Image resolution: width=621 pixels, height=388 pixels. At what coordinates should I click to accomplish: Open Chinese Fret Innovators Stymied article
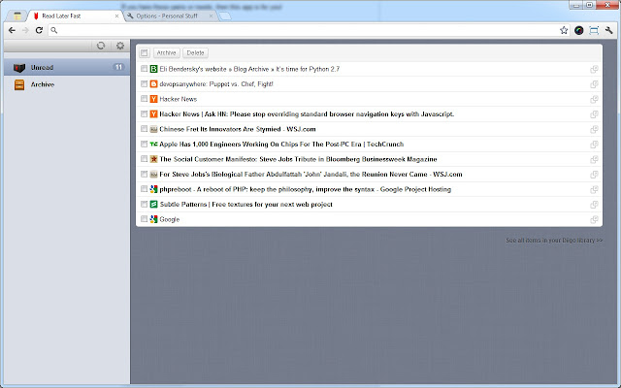[238, 129]
